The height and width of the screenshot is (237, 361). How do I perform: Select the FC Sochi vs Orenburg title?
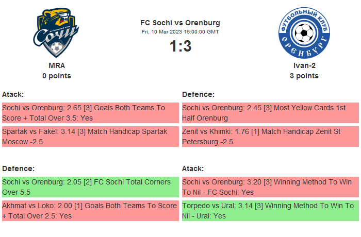[x=180, y=23]
